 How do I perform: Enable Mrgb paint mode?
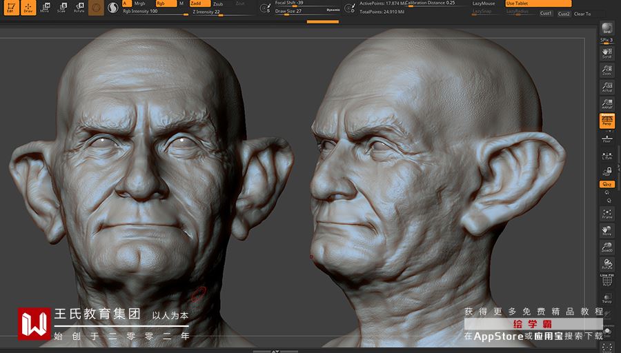click(x=140, y=3)
